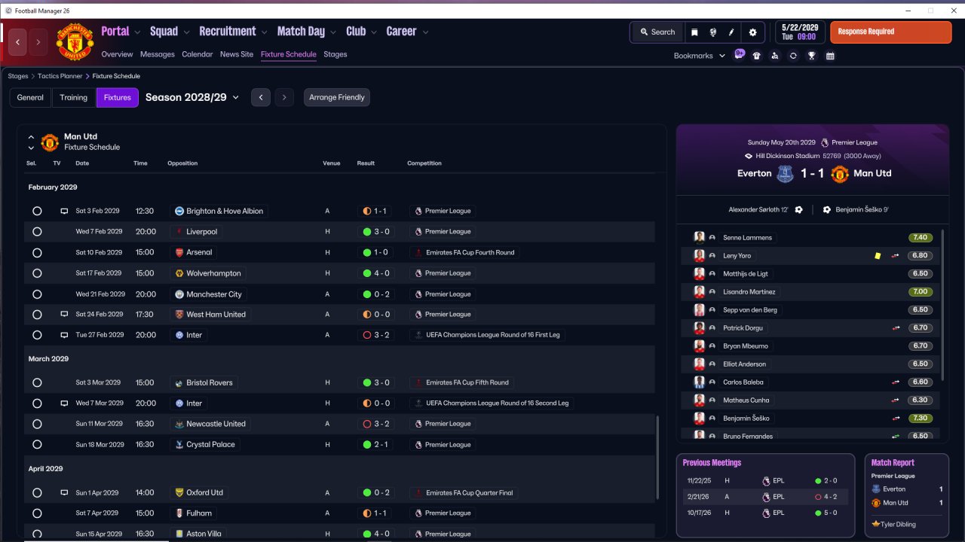Open the Messages sub-tab
965x542 pixels.
tap(158, 54)
